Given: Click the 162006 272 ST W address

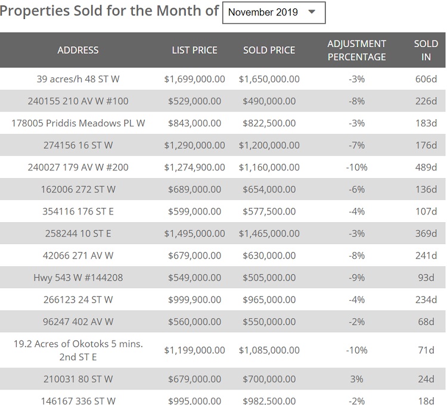Looking at the screenshot, I should pos(78,189).
